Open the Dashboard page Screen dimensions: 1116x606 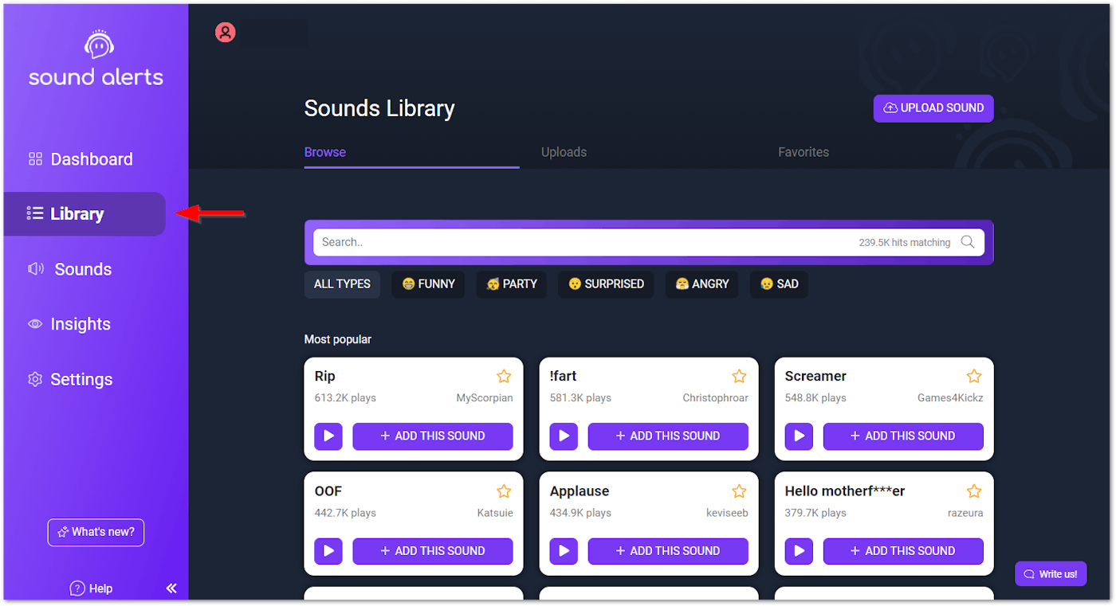81,159
